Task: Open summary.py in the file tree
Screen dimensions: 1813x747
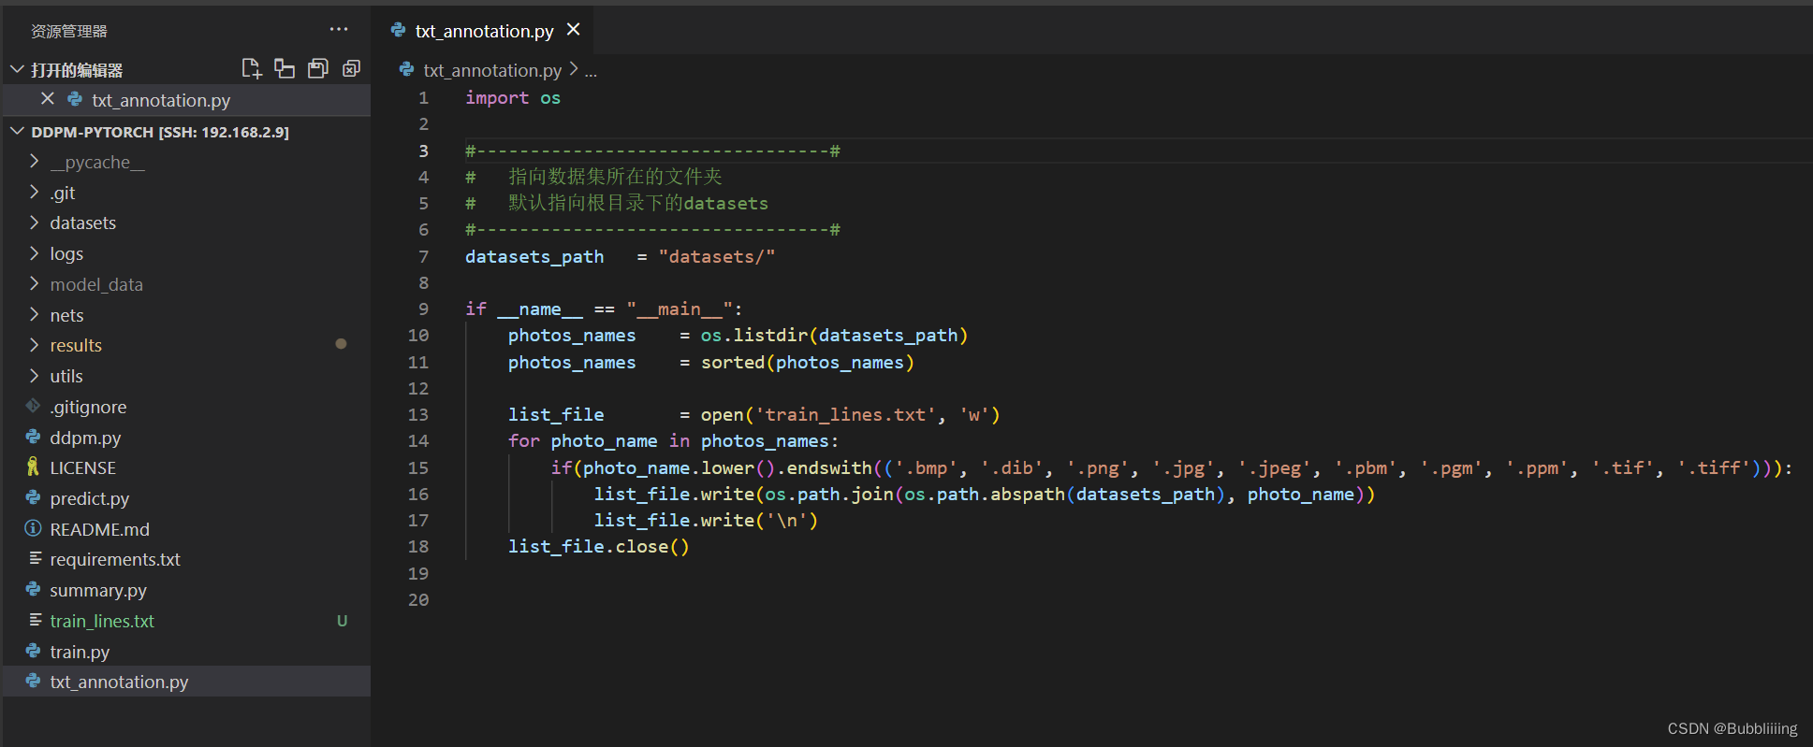Action: click(x=187, y=590)
